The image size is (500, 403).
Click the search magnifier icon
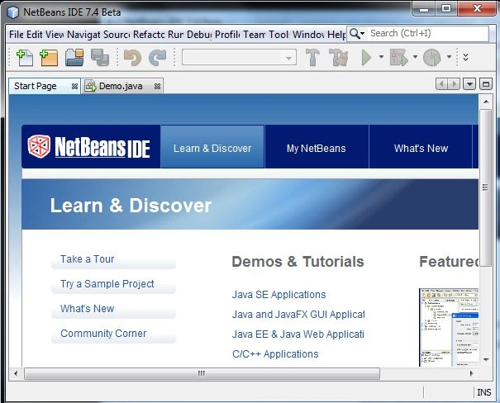pos(355,33)
